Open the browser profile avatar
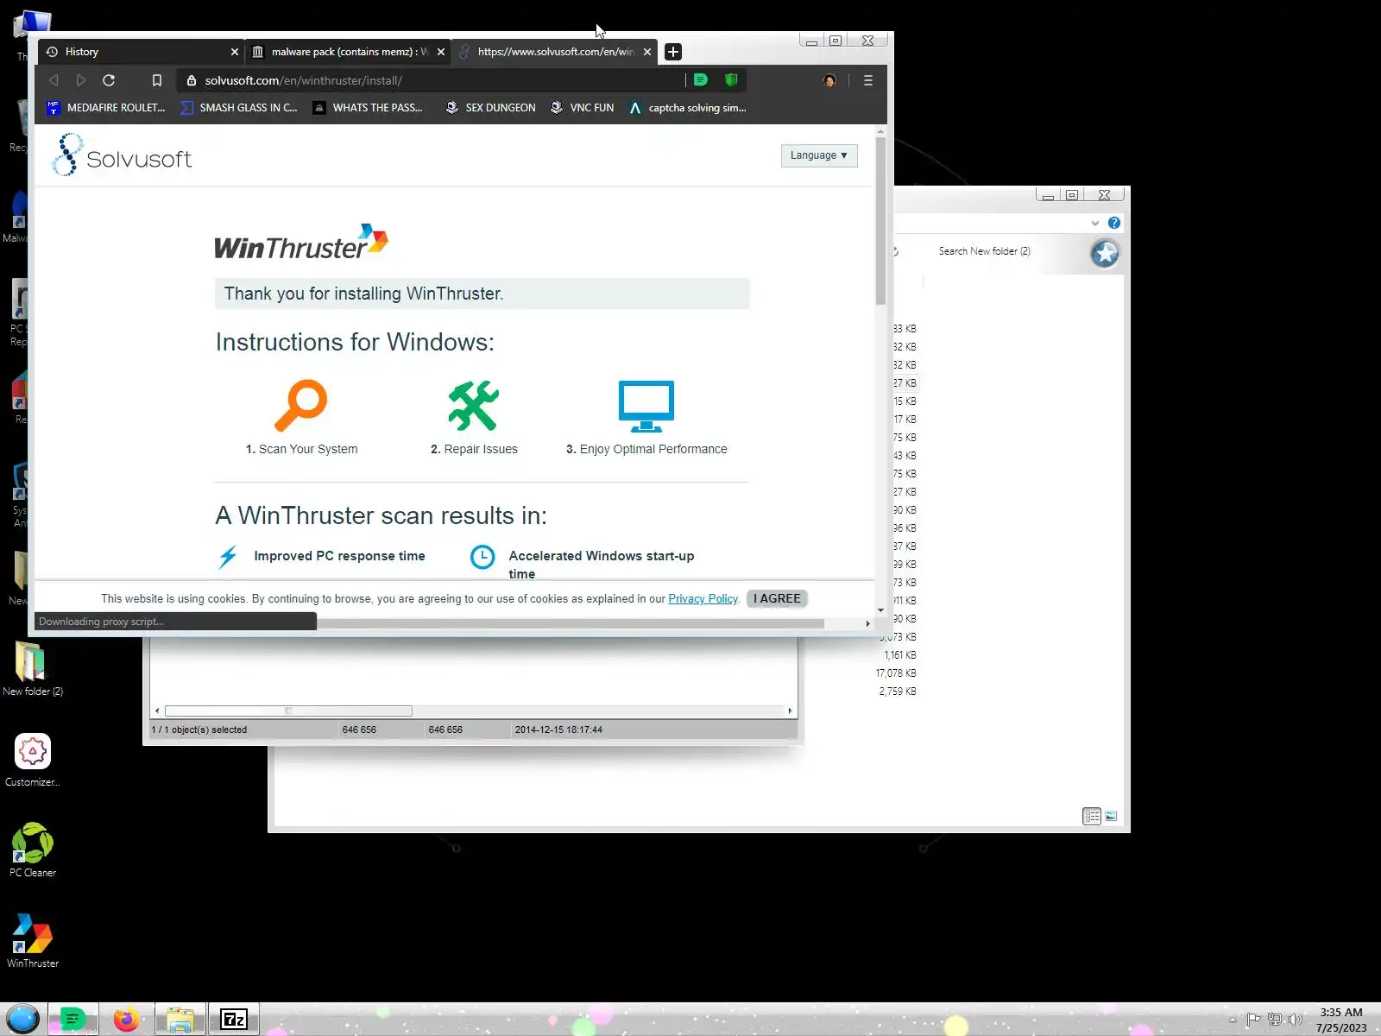 pyautogui.click(x=829, y=80)
